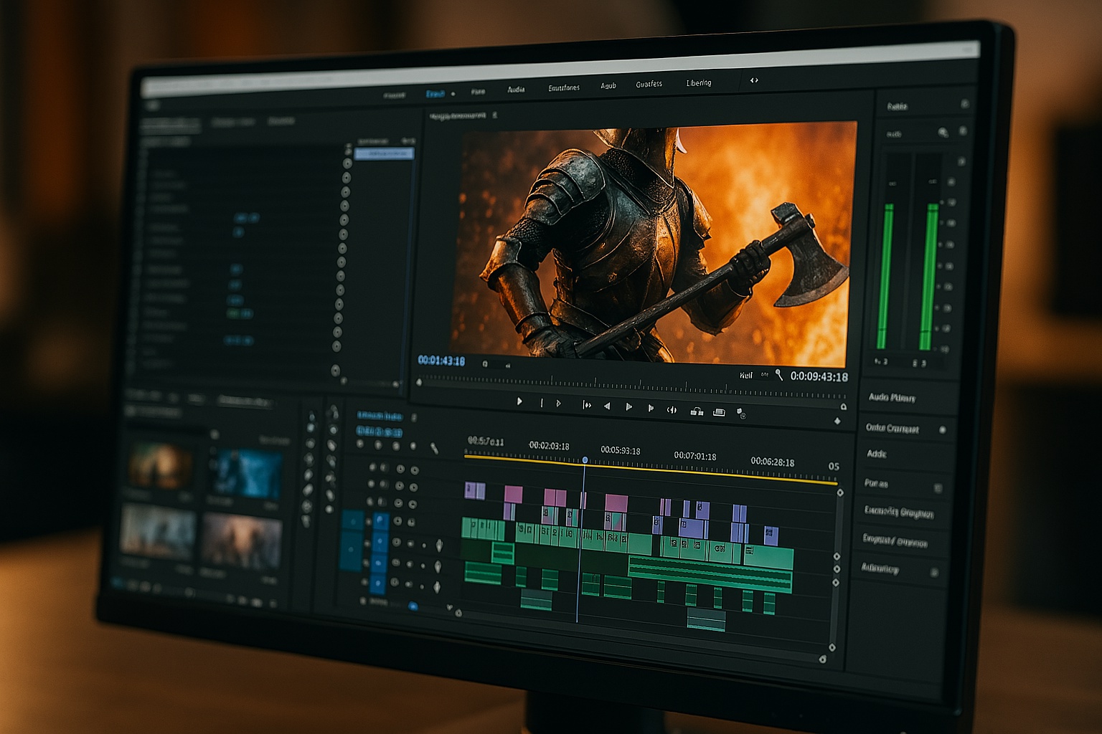Select the large pink clip on the timeline
The width and height of the screenshot is (1102, 734).
pyautogui.click(x=616, y=502)
